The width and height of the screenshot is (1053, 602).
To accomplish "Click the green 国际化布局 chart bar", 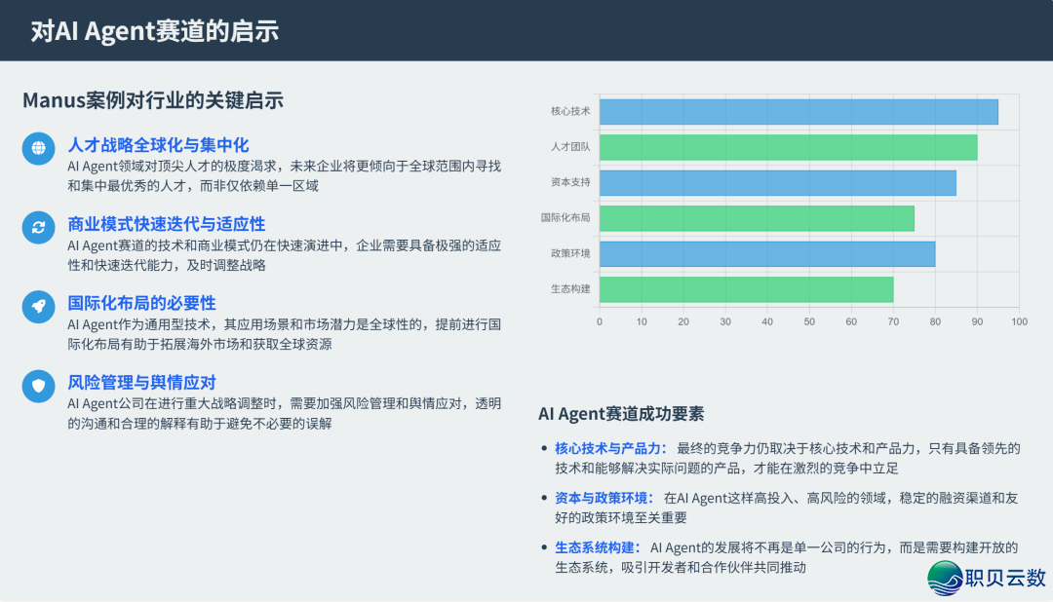I will point(756,218).
